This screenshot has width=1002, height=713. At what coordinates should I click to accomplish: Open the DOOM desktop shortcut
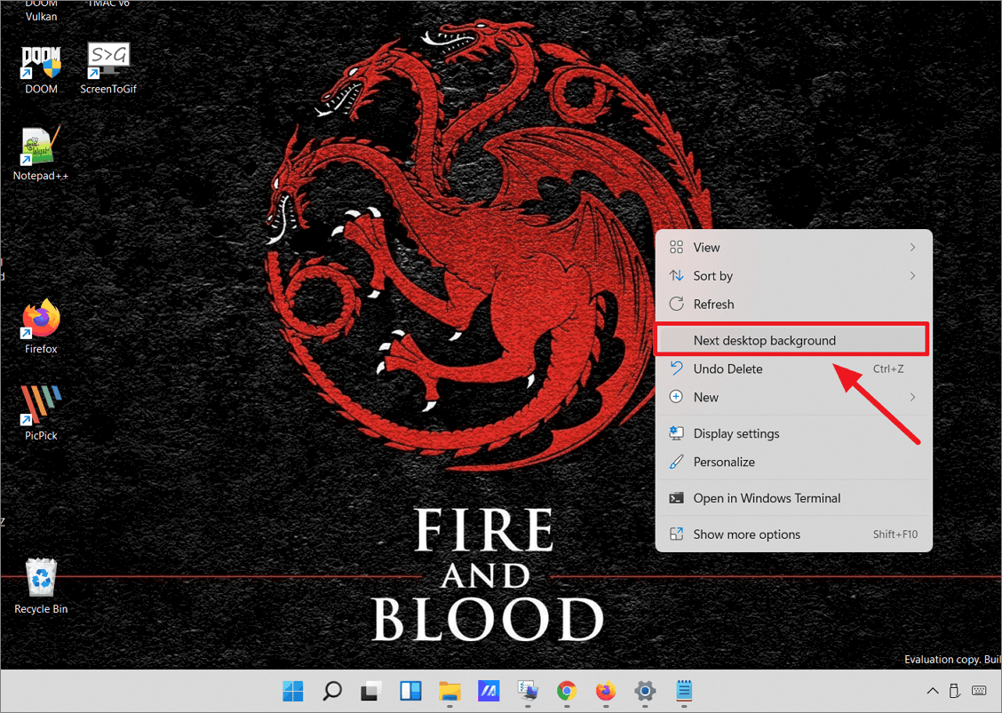41,69
